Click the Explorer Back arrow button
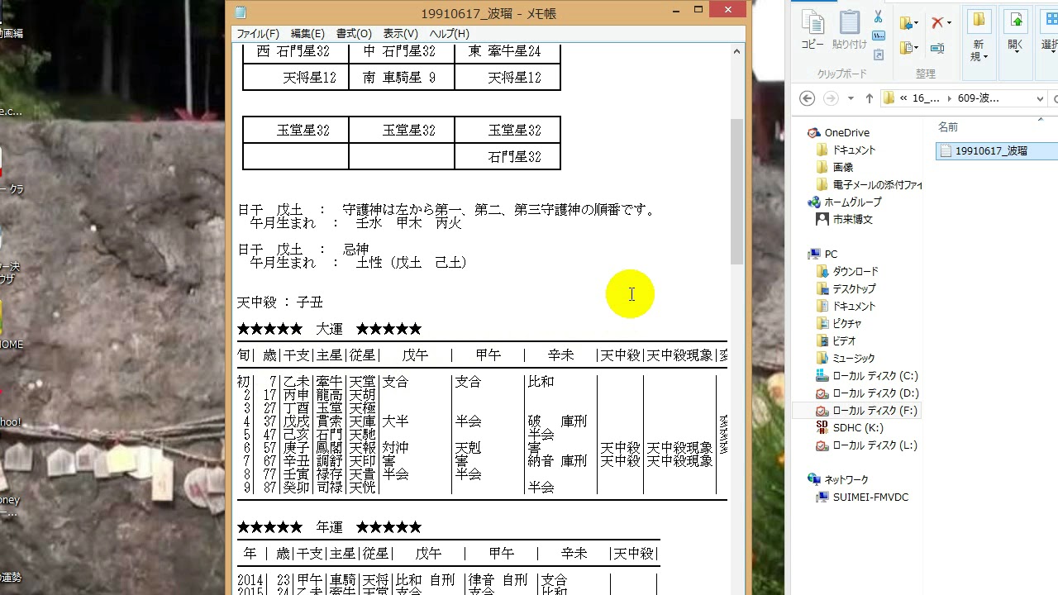 [x=808, y=98]
